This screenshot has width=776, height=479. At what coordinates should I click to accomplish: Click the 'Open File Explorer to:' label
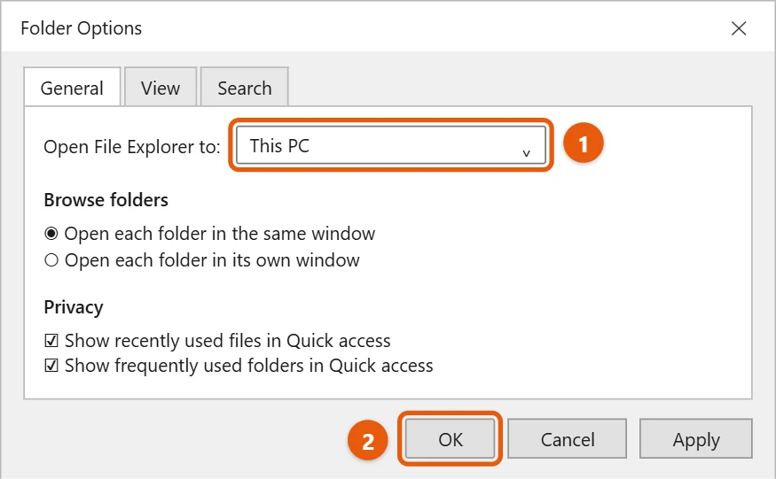pyautogui.click(x=131, y=147)
